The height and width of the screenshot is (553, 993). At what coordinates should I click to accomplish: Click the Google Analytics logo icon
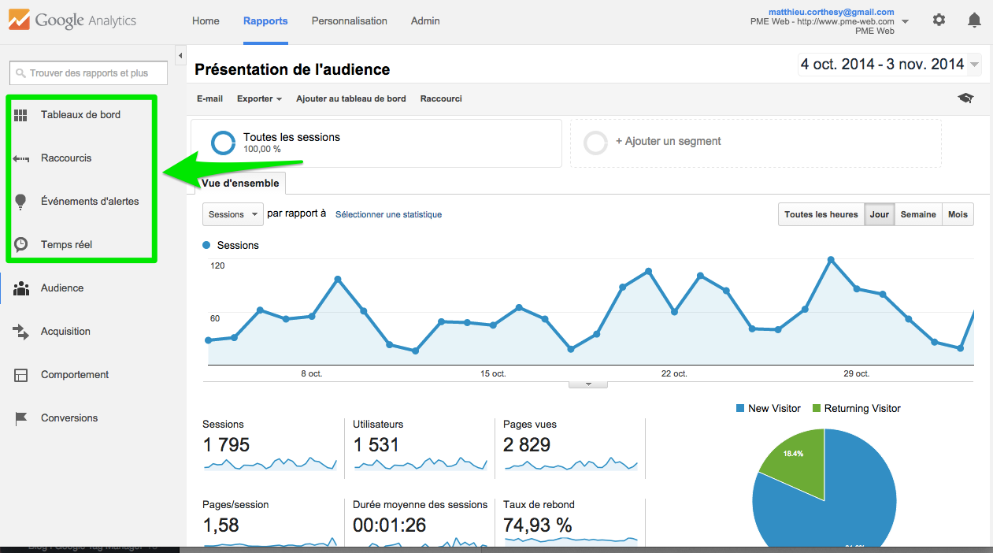(20, 20)
